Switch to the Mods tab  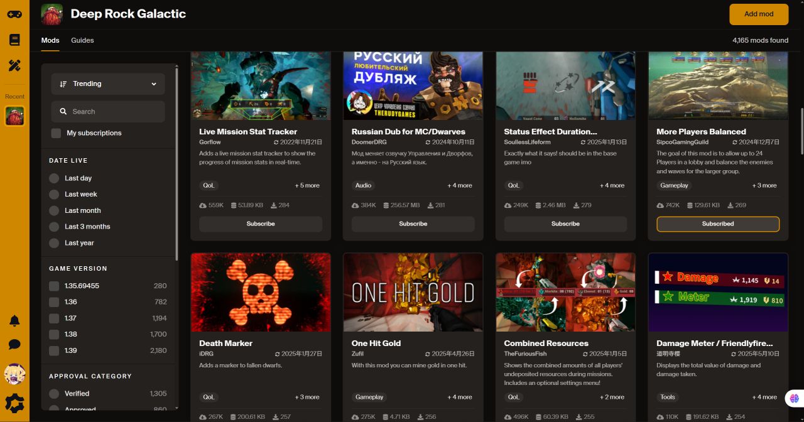click(50, 40)
